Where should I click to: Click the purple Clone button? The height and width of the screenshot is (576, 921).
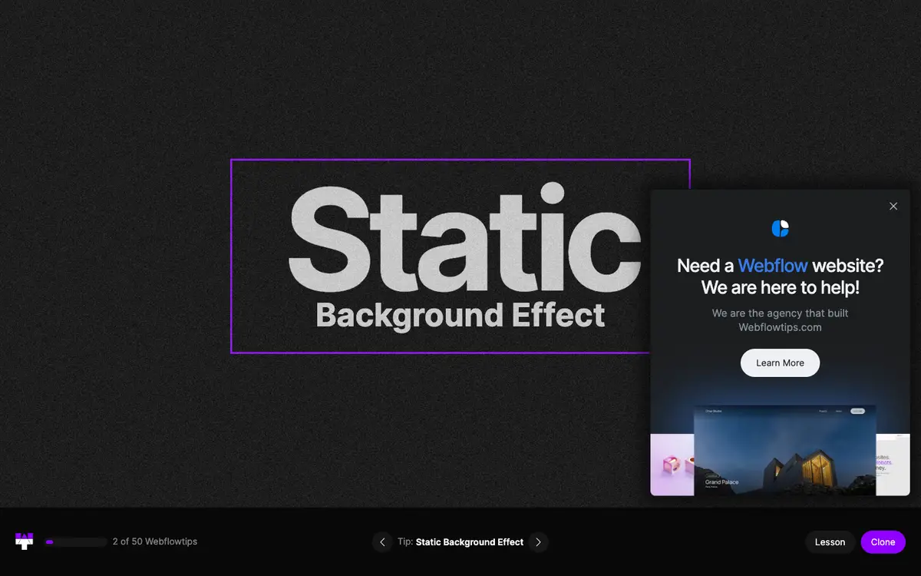pos(883,542)
